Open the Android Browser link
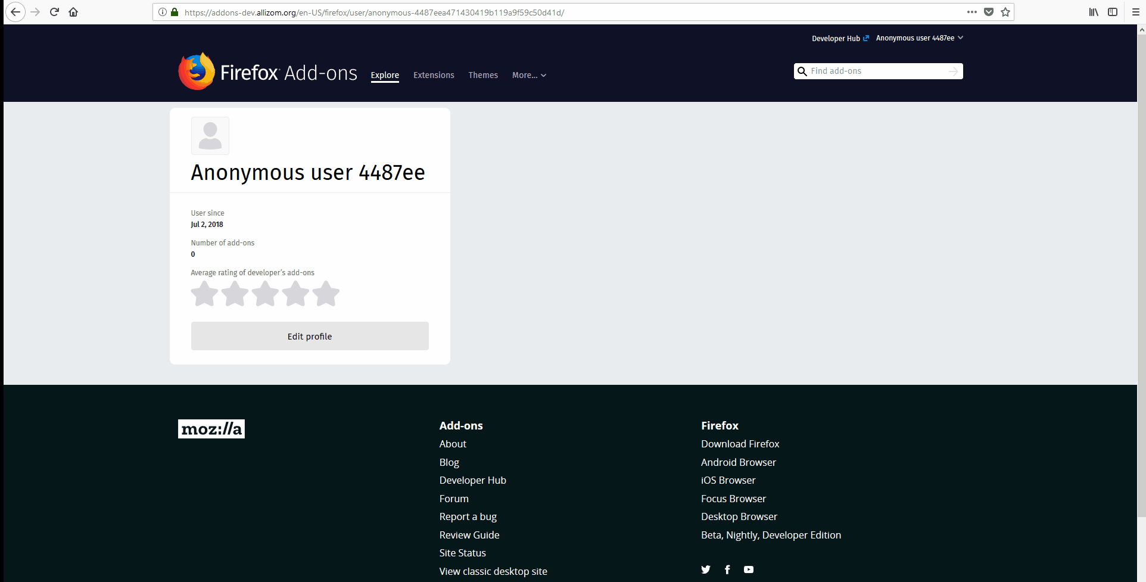This screenshot has height=582, width=1146. click(739, 462)
